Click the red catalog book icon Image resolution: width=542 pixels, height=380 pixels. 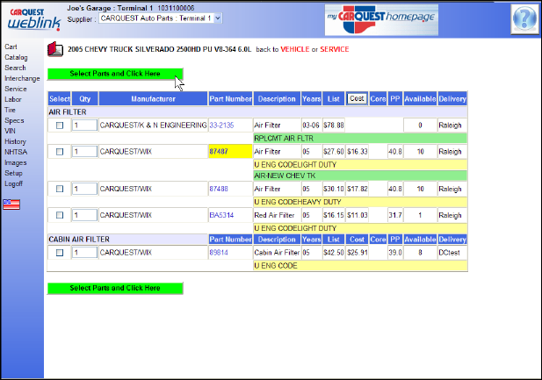pos(55,49)
